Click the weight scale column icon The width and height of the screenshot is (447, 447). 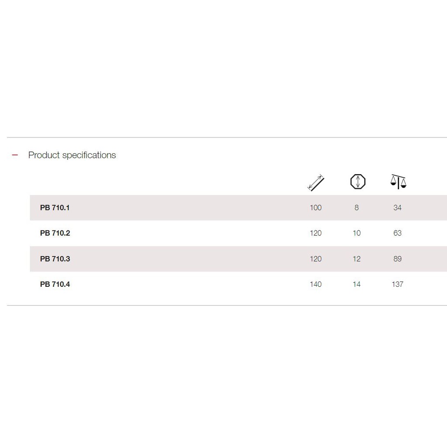coord(398,182)
